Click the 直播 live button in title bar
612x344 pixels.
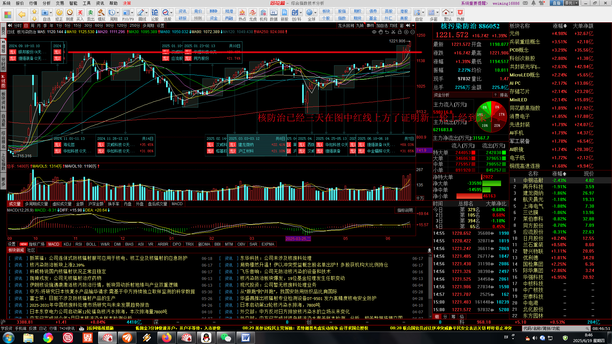point(557,3)
